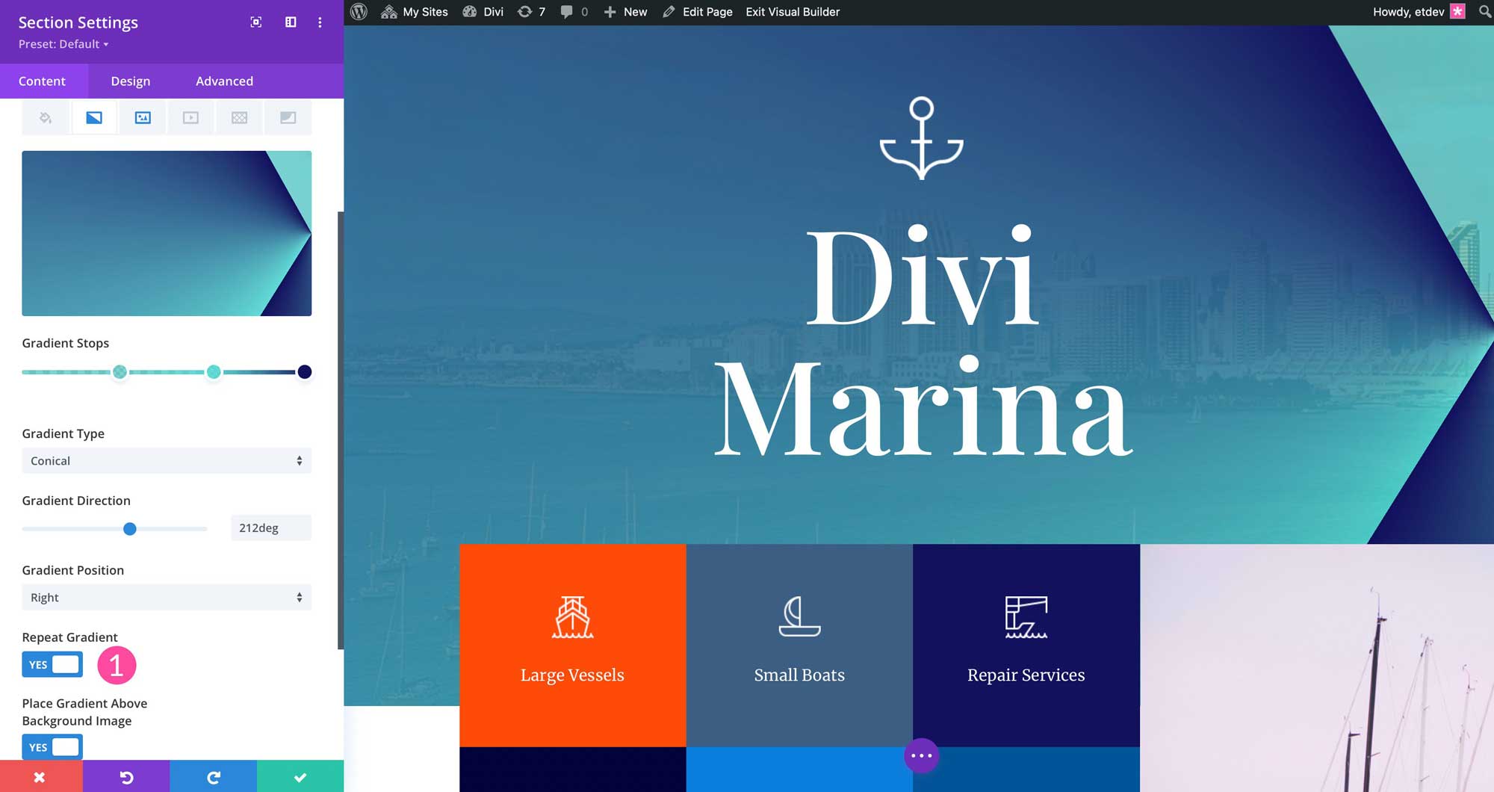Open the three-dot options menu in Section Settings
The width and height of the screenshot is (1494, 792).
pyautogui.click(x=320, y=22)
